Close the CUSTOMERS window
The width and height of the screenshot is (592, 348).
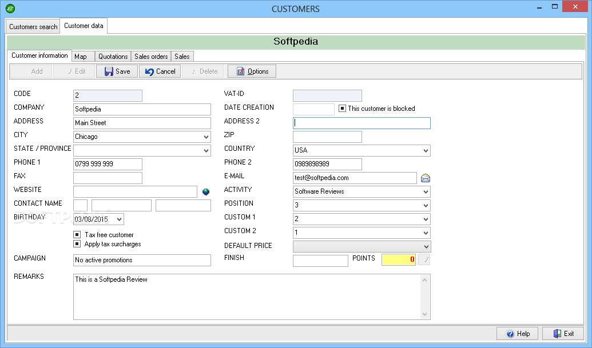click(575, 6)
